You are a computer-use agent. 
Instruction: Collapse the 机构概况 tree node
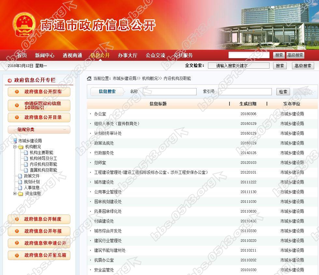(x=15, y=147)
